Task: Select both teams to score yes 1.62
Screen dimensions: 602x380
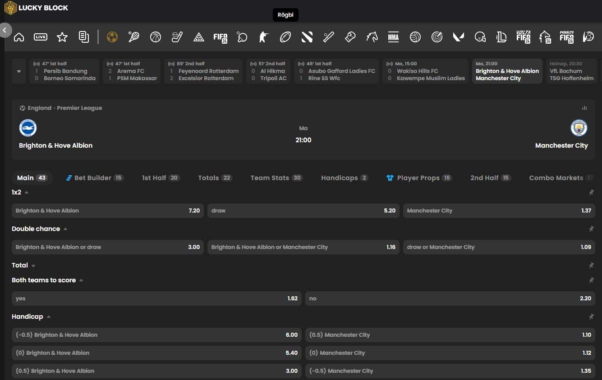Action: click(156, 299)
